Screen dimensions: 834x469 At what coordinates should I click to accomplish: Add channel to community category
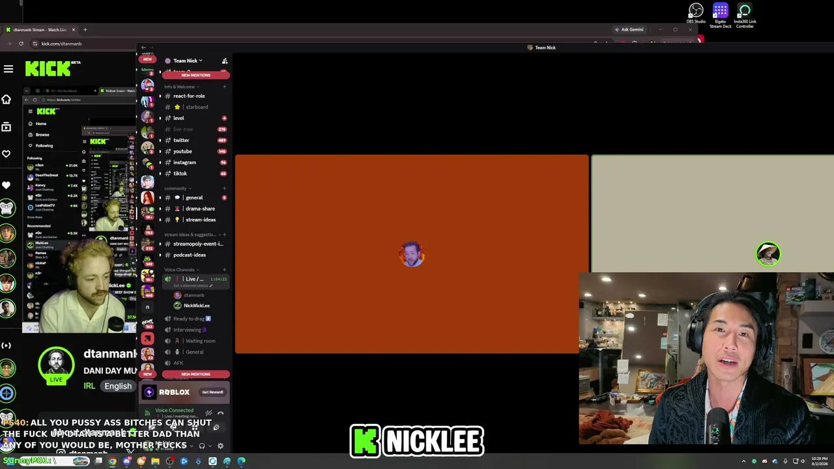[x=224, y=188]
